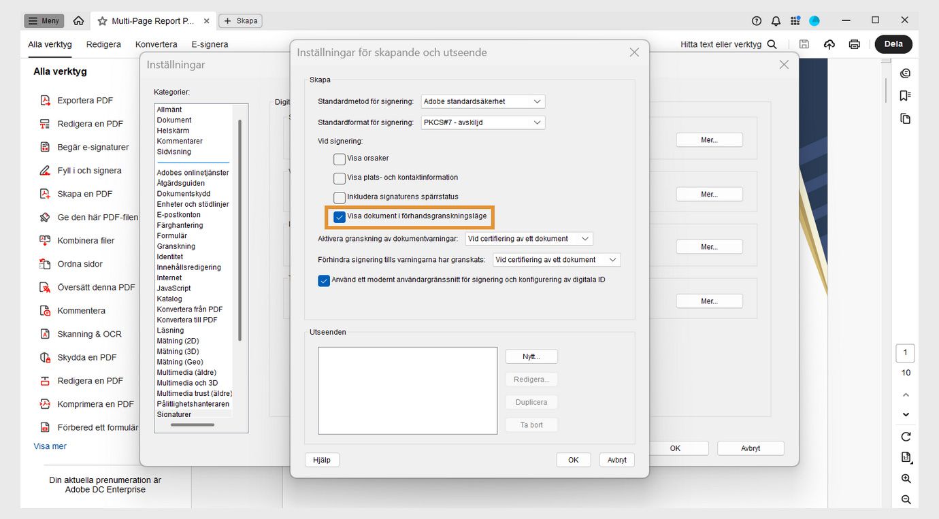The width and height of the screenshot is (939, 519).
Task: Click the current page number box
Action: 905,353
